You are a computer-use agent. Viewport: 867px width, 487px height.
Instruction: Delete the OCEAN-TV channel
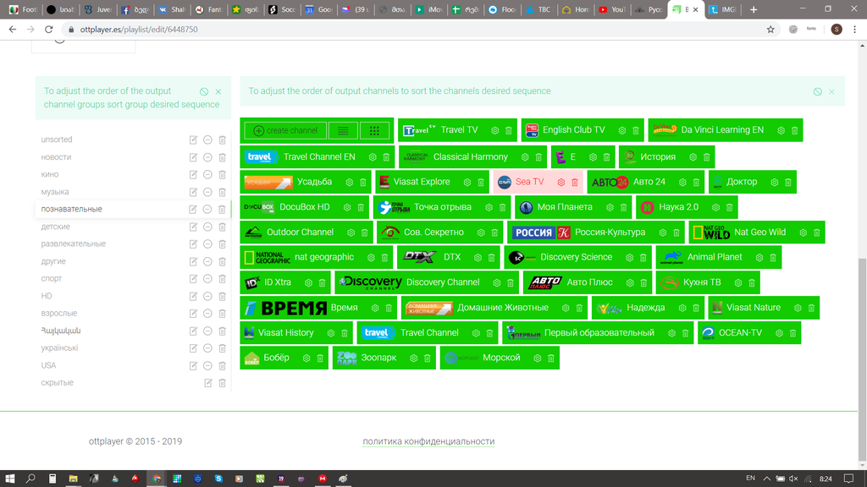(x=792, y=333)
